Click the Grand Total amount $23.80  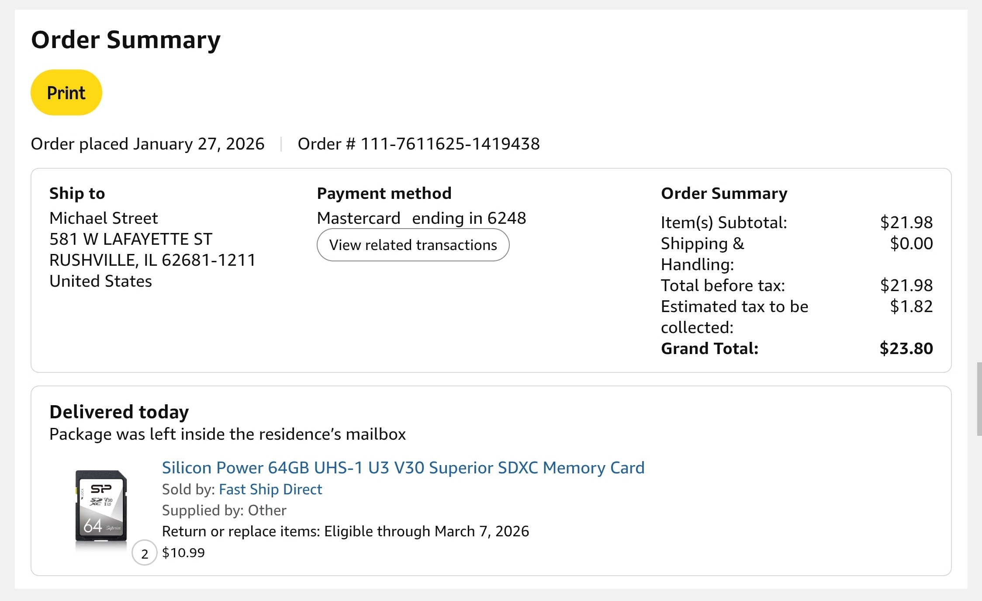(x=906, y=348)
